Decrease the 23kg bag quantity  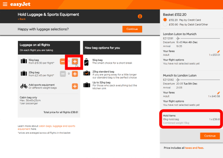[x=63, y=74]
